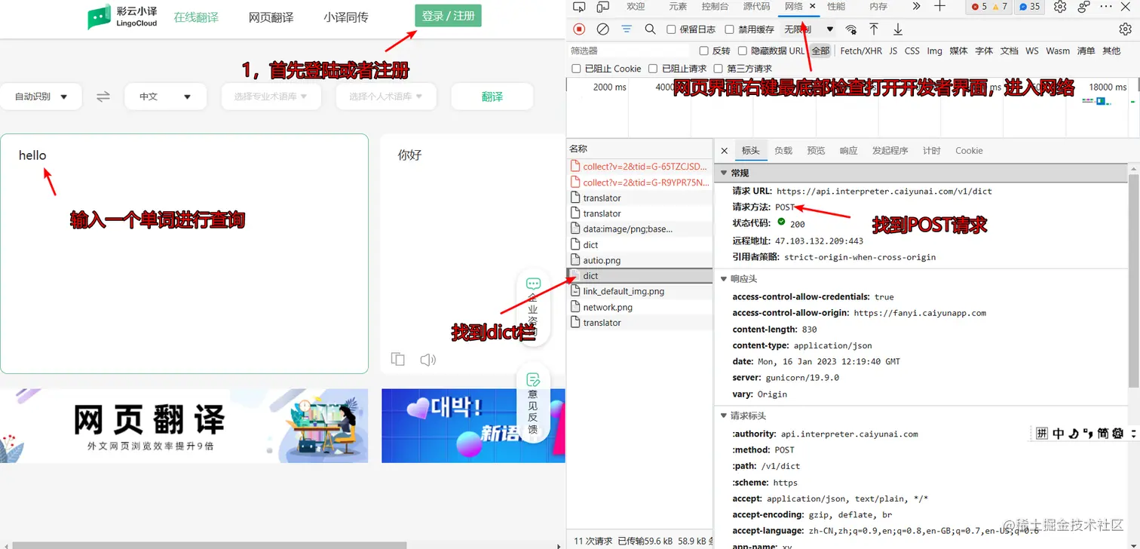The height and width of the screenshot is (549, 1140).
Task: Click the send feedback person icon
Action: coord(1084,7)
